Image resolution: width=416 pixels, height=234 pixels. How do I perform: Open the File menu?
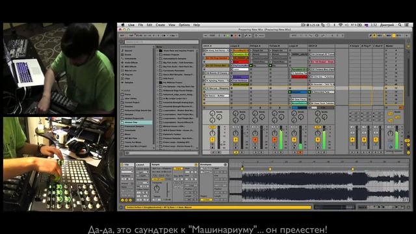140,25
